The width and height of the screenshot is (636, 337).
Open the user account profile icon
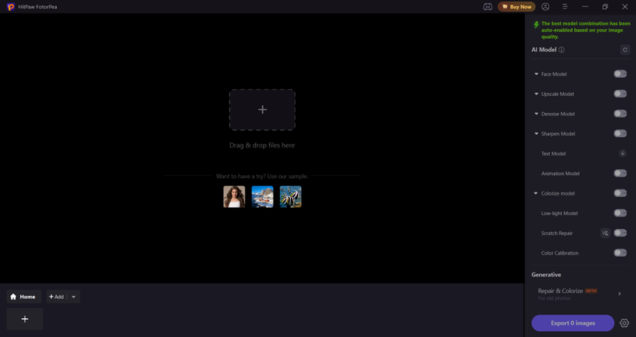coord(545,7)
